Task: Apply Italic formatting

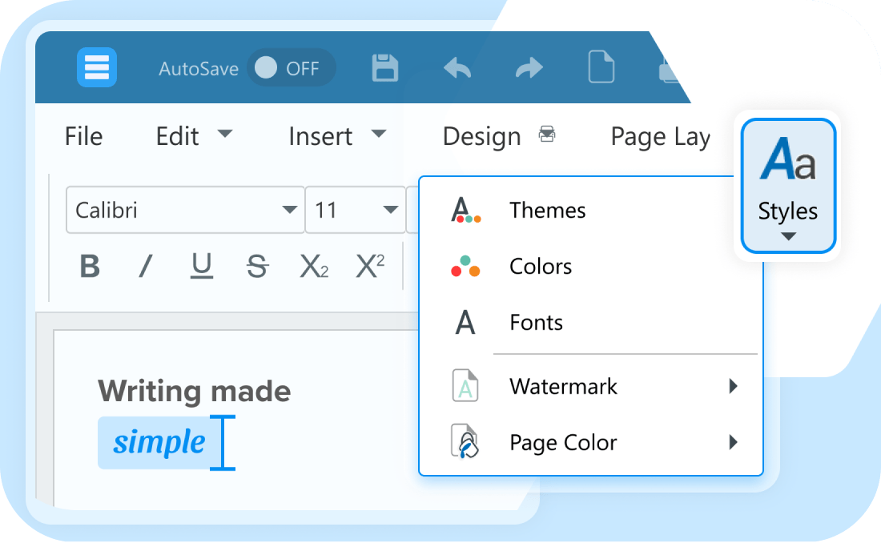Action: [x=145, y=266]
